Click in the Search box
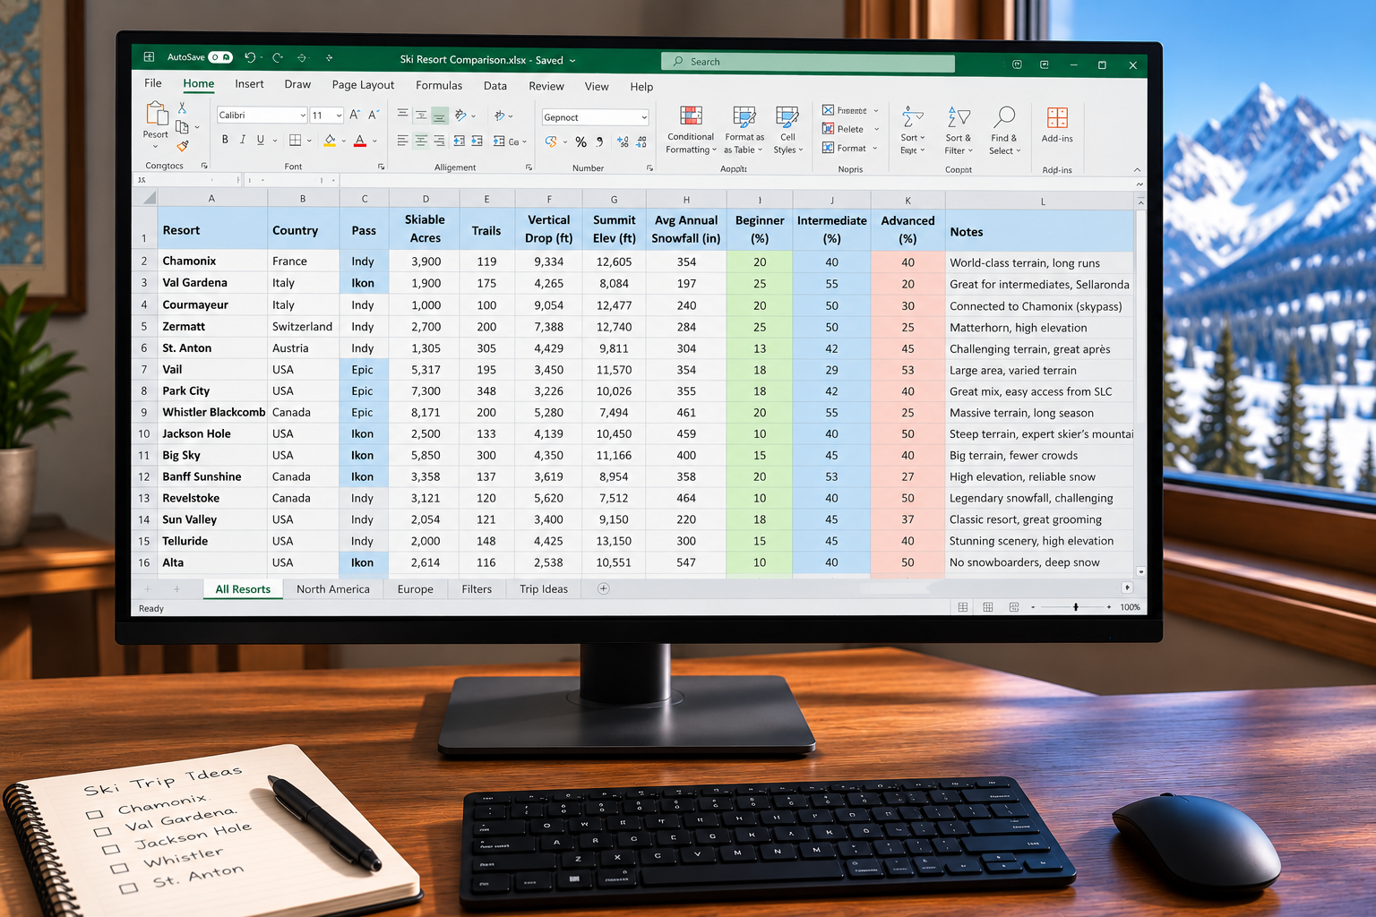The image size is (1376, 917). pos(808,62)
